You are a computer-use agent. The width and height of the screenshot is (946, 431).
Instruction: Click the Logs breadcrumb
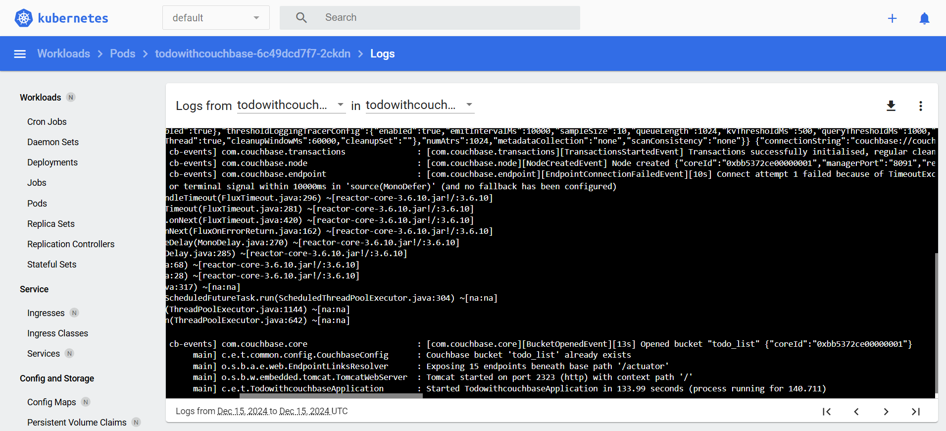[x=383, y=54]
